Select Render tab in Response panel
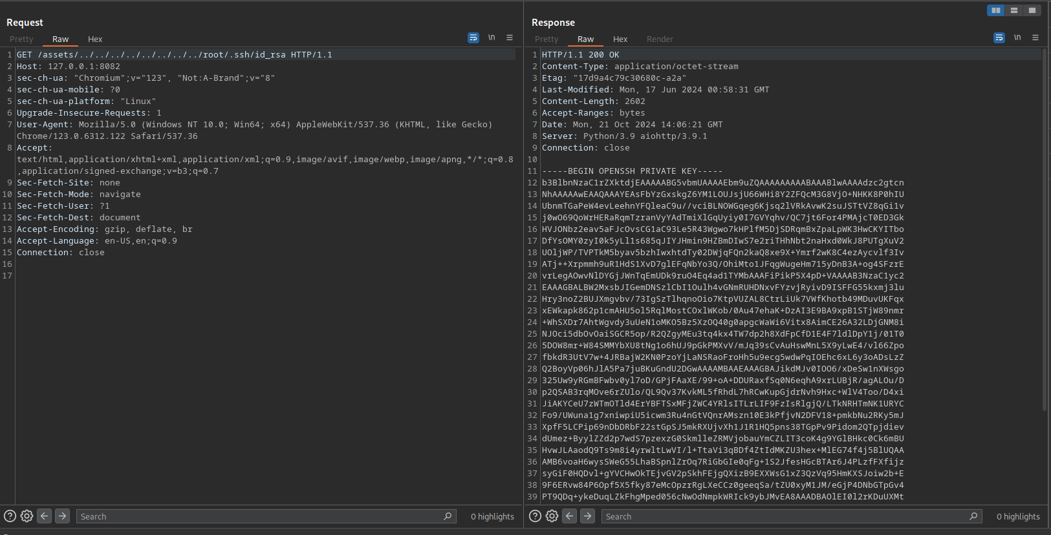 660,39
